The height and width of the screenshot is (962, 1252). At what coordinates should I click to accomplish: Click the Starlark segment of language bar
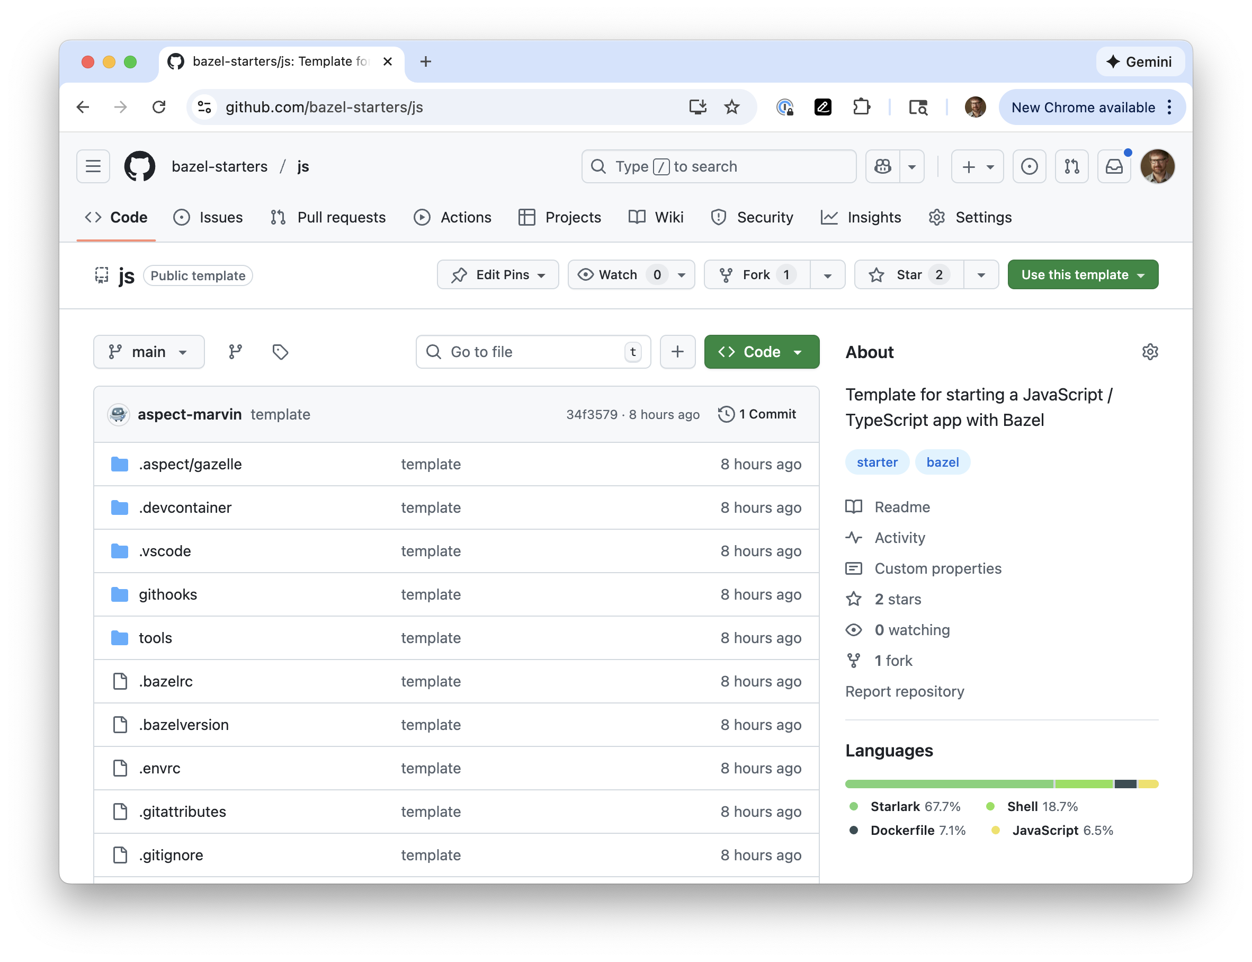click(949, 783)
